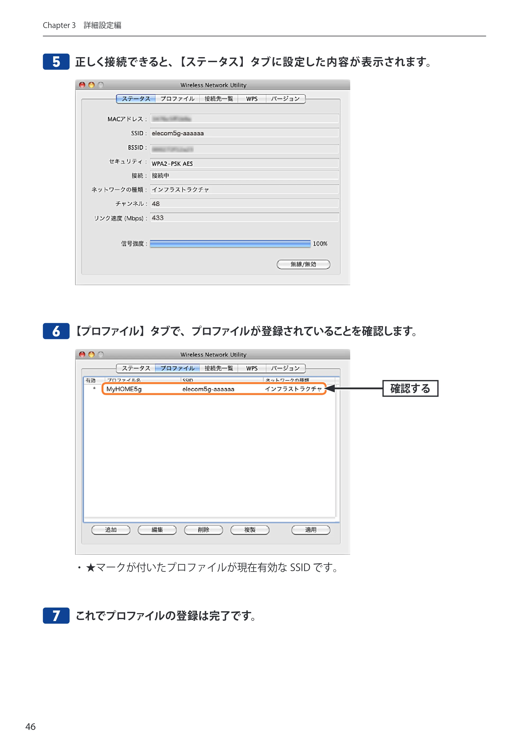Close the upper Wireless Network Utility window

[x=82, y=85]
